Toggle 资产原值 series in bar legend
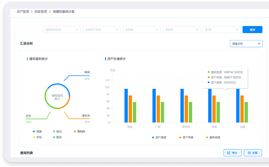 click(x=159, y=138)
